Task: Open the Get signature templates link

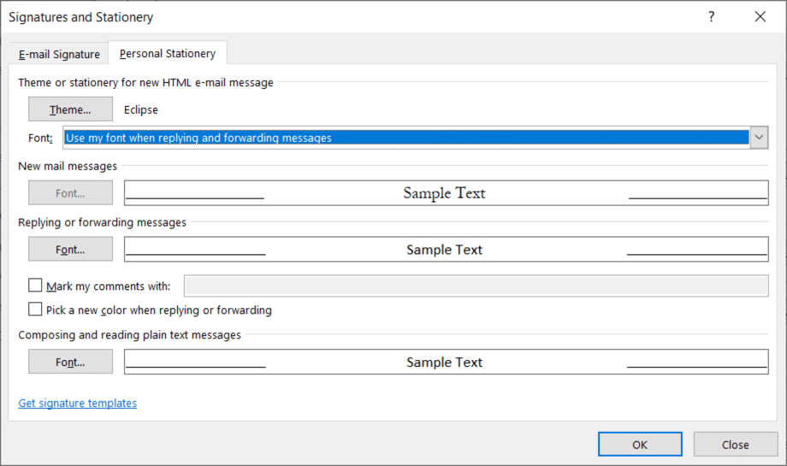Action: (77, 404)
